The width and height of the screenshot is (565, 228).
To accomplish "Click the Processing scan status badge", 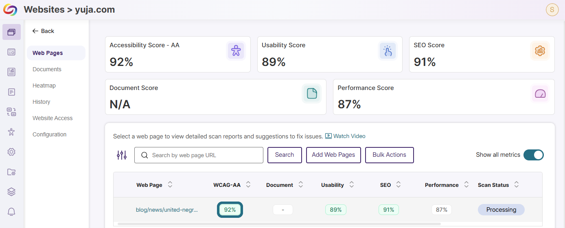I will 501,210.
